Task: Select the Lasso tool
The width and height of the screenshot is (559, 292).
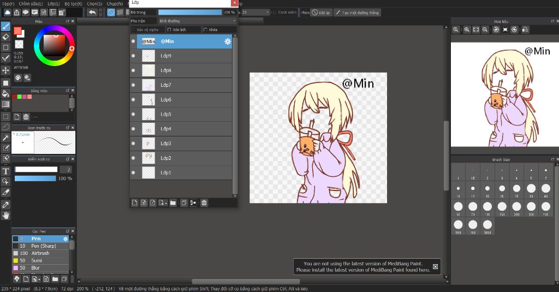Action: 5,127
